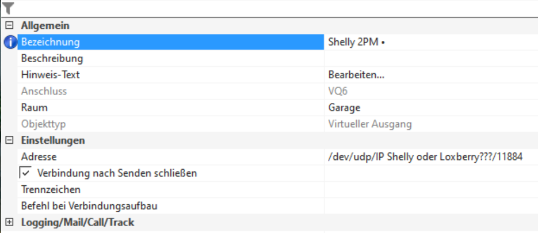The height and width of the screenshot is (233, 538).
Task: Collapse the Allgemein section
Action: point(9,25)
